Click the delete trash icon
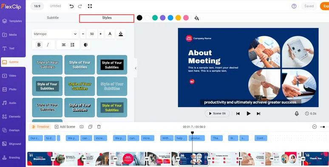Viewport: 329px width, 167px height. [x=99, y=127]
